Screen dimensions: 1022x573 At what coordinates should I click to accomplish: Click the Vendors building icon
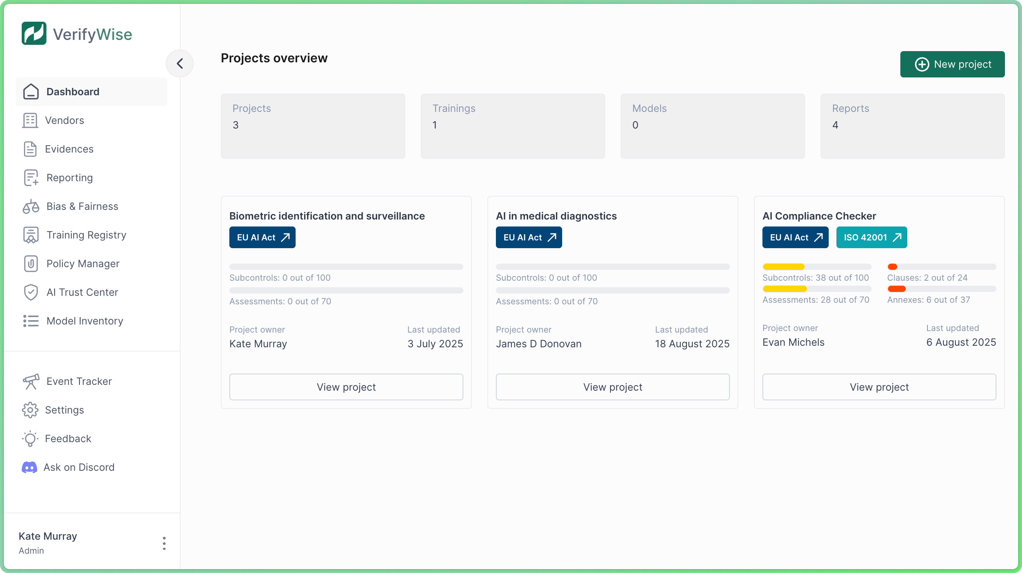30,120
